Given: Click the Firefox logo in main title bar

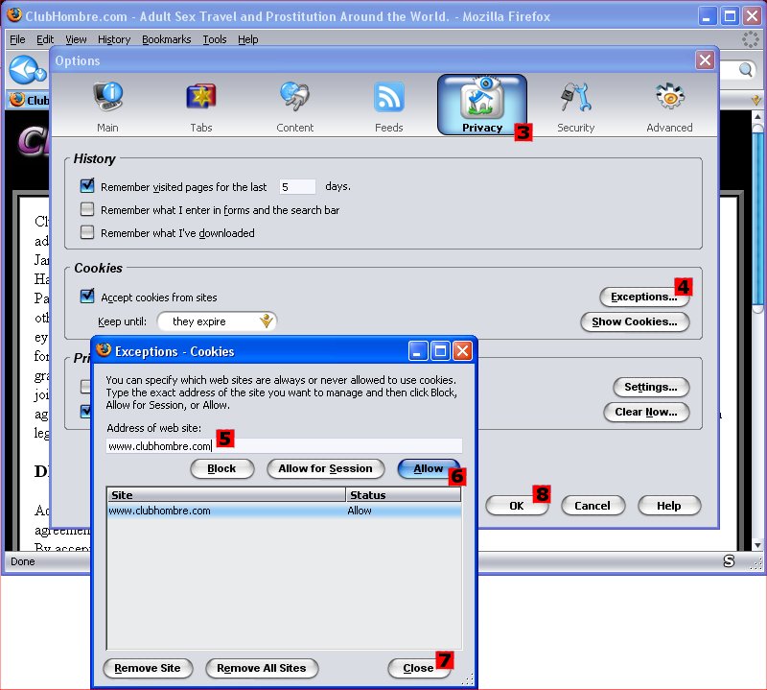Looking at the screenshot, I should [x=13, y=15].
